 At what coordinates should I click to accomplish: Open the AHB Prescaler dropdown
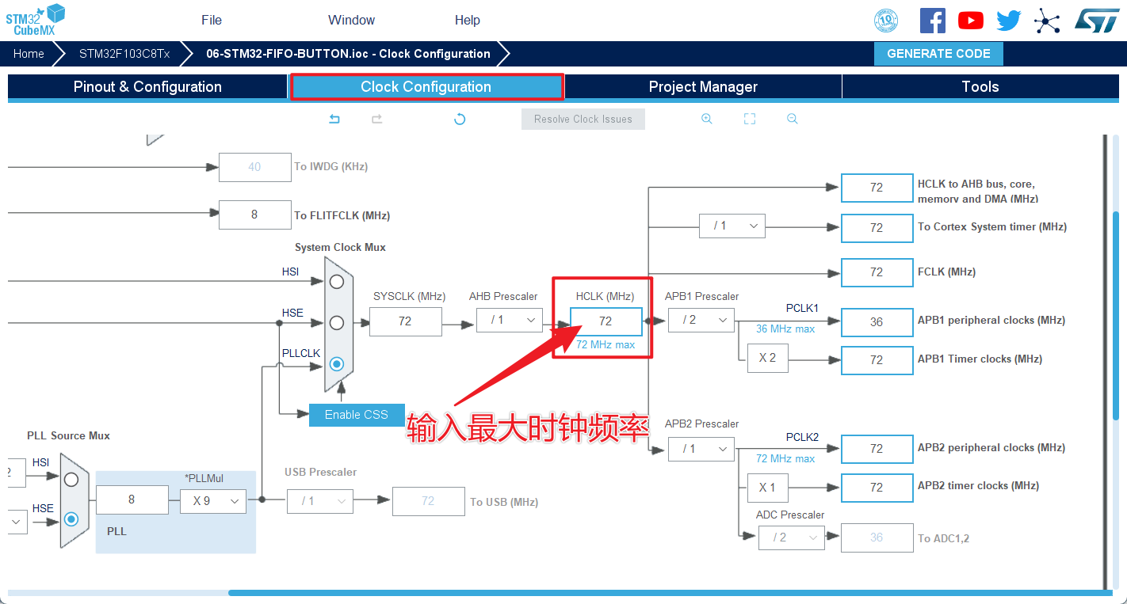coord(509,320)
